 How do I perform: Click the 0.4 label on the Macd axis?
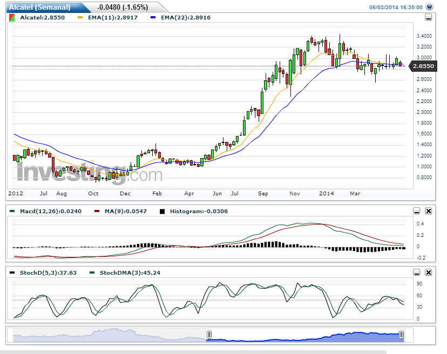pyautogui.click(x=420, y=224)
